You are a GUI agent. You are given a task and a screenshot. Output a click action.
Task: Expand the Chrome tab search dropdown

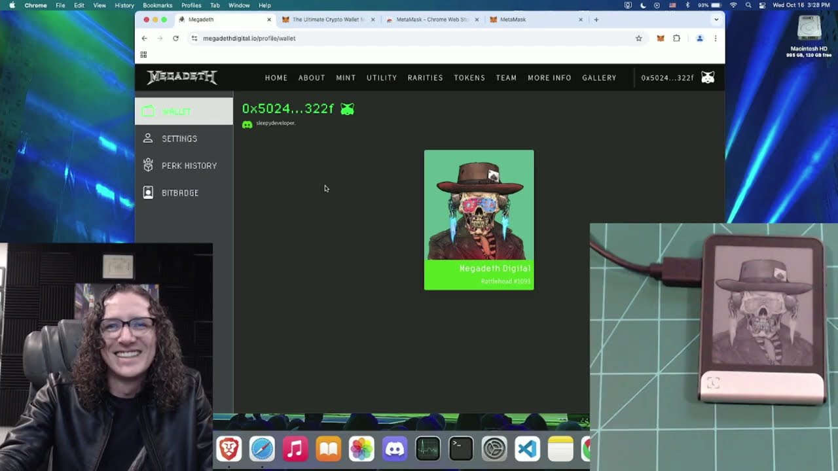(x=716, y=20)
